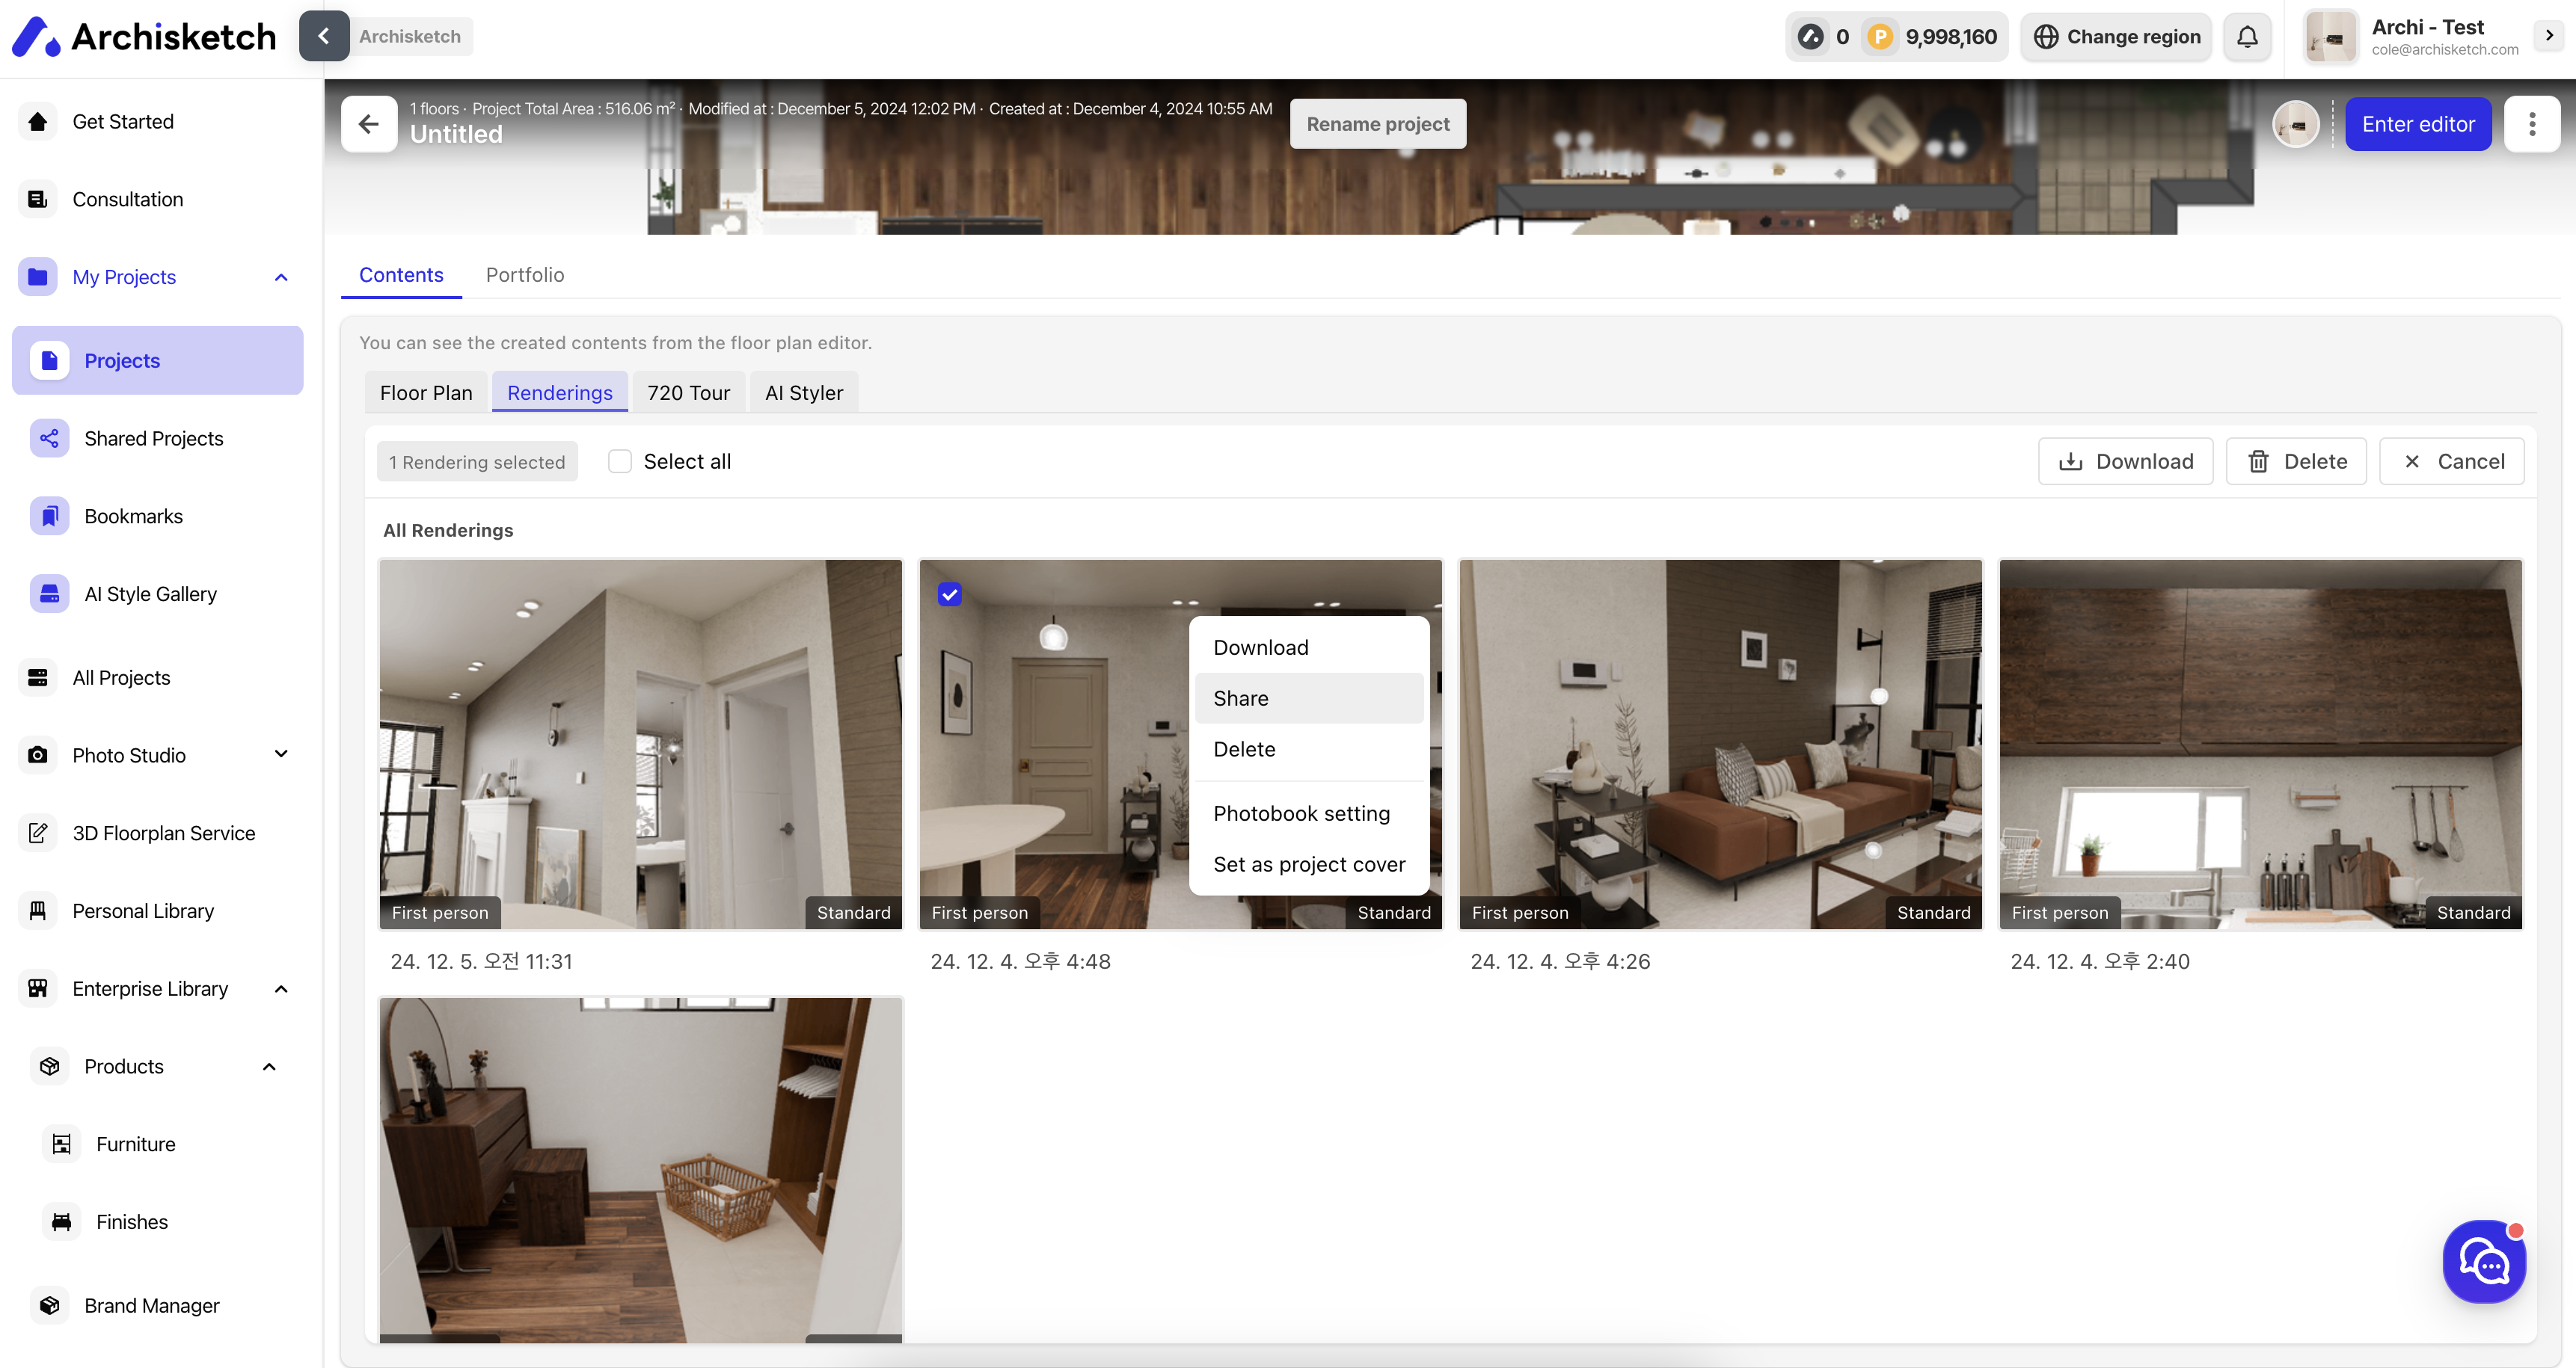Click the notification bell icon
2576x1368 pixels.
[x=2246, y=37]
